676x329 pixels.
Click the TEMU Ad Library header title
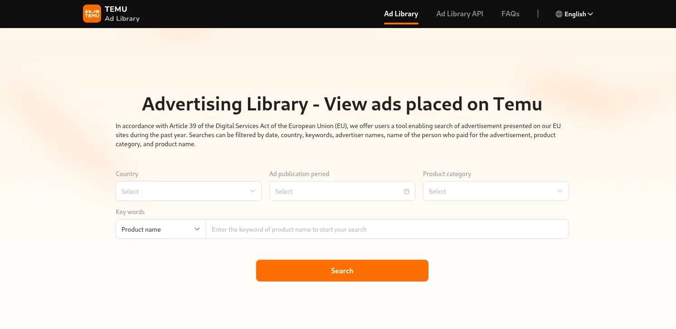(x=122, y=14)
